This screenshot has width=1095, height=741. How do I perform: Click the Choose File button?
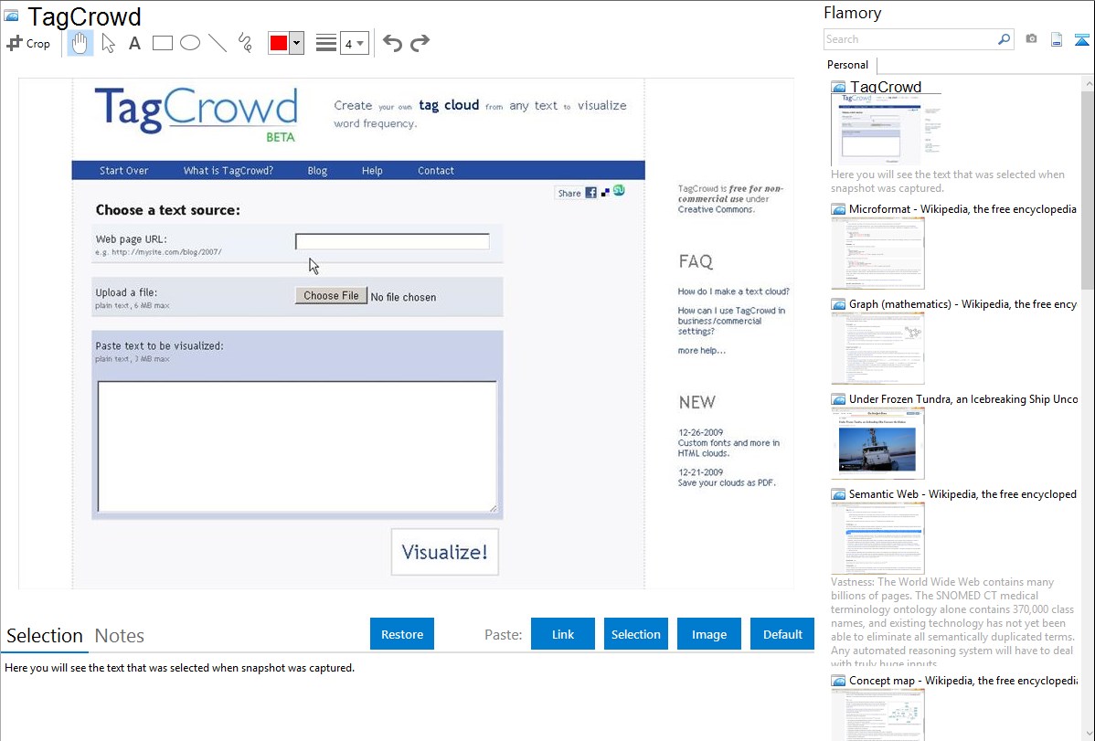pos(331,295)
